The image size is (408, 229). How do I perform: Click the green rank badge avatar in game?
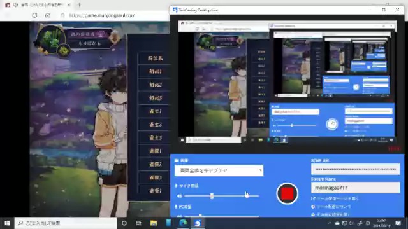51,39
